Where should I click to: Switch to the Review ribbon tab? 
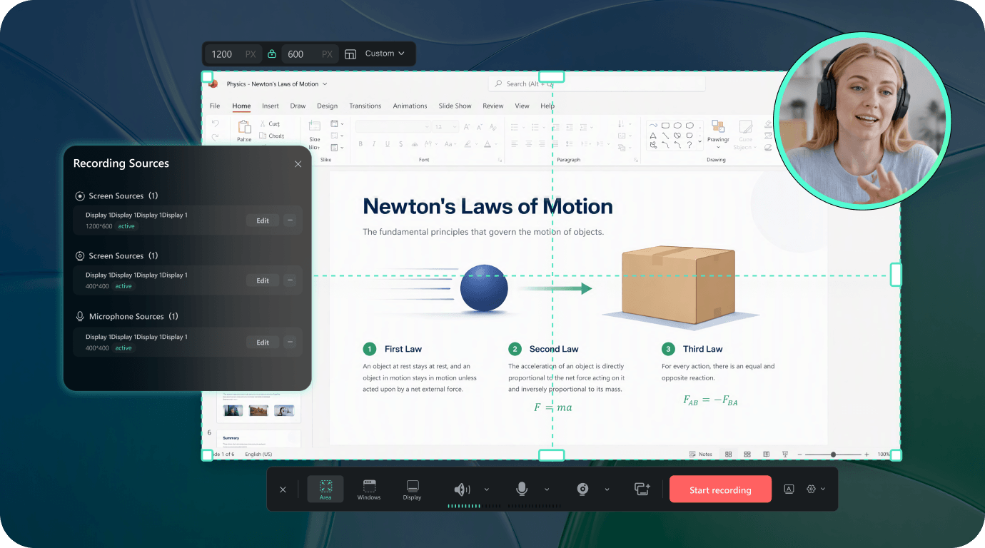click(493, 106)
